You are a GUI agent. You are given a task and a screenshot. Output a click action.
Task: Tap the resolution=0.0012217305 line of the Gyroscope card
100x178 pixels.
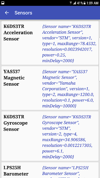tap(67, 145)
